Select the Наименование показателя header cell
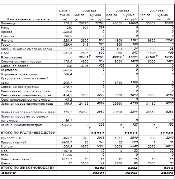The width and height of the screenshot is (175, 180). tap(28, 13)
